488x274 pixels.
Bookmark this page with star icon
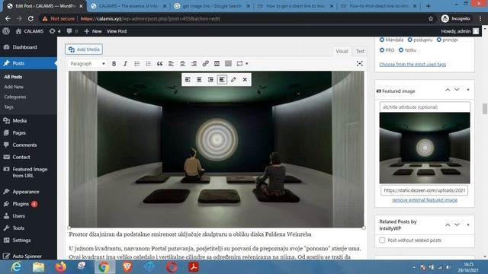coord(431,18)
